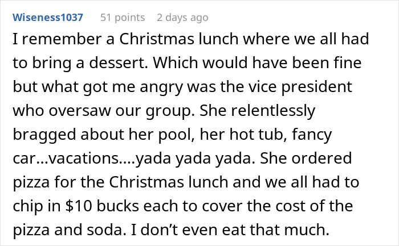Viewport: 399px width, 246px height.
Task: Click the '2 days ago' timestamp
Action: coord(182,17)
